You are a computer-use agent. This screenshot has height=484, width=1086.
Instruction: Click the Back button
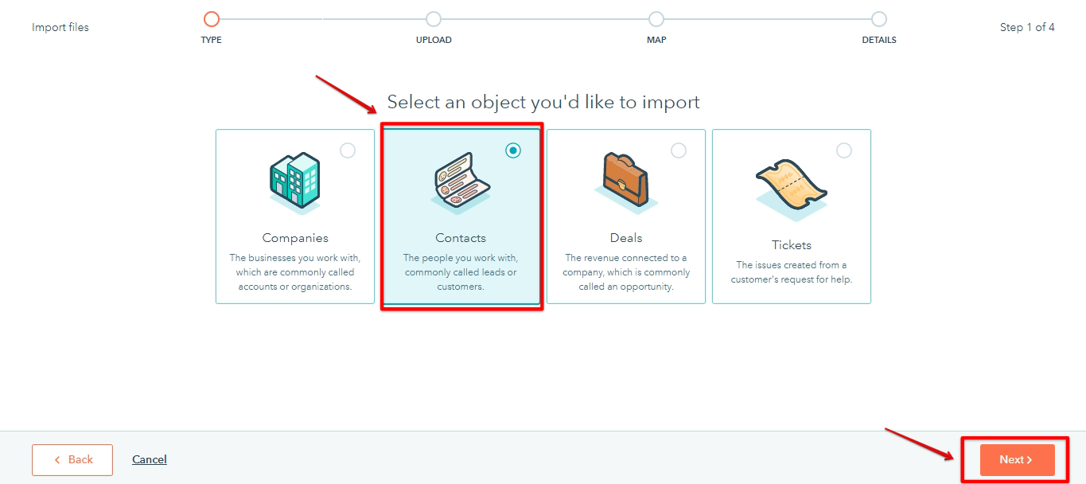coord(72,459)
